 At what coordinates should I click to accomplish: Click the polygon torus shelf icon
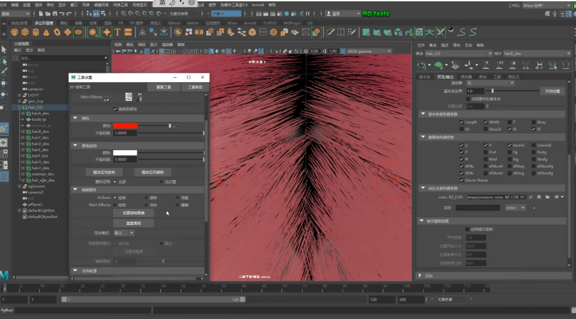[57, 32]
